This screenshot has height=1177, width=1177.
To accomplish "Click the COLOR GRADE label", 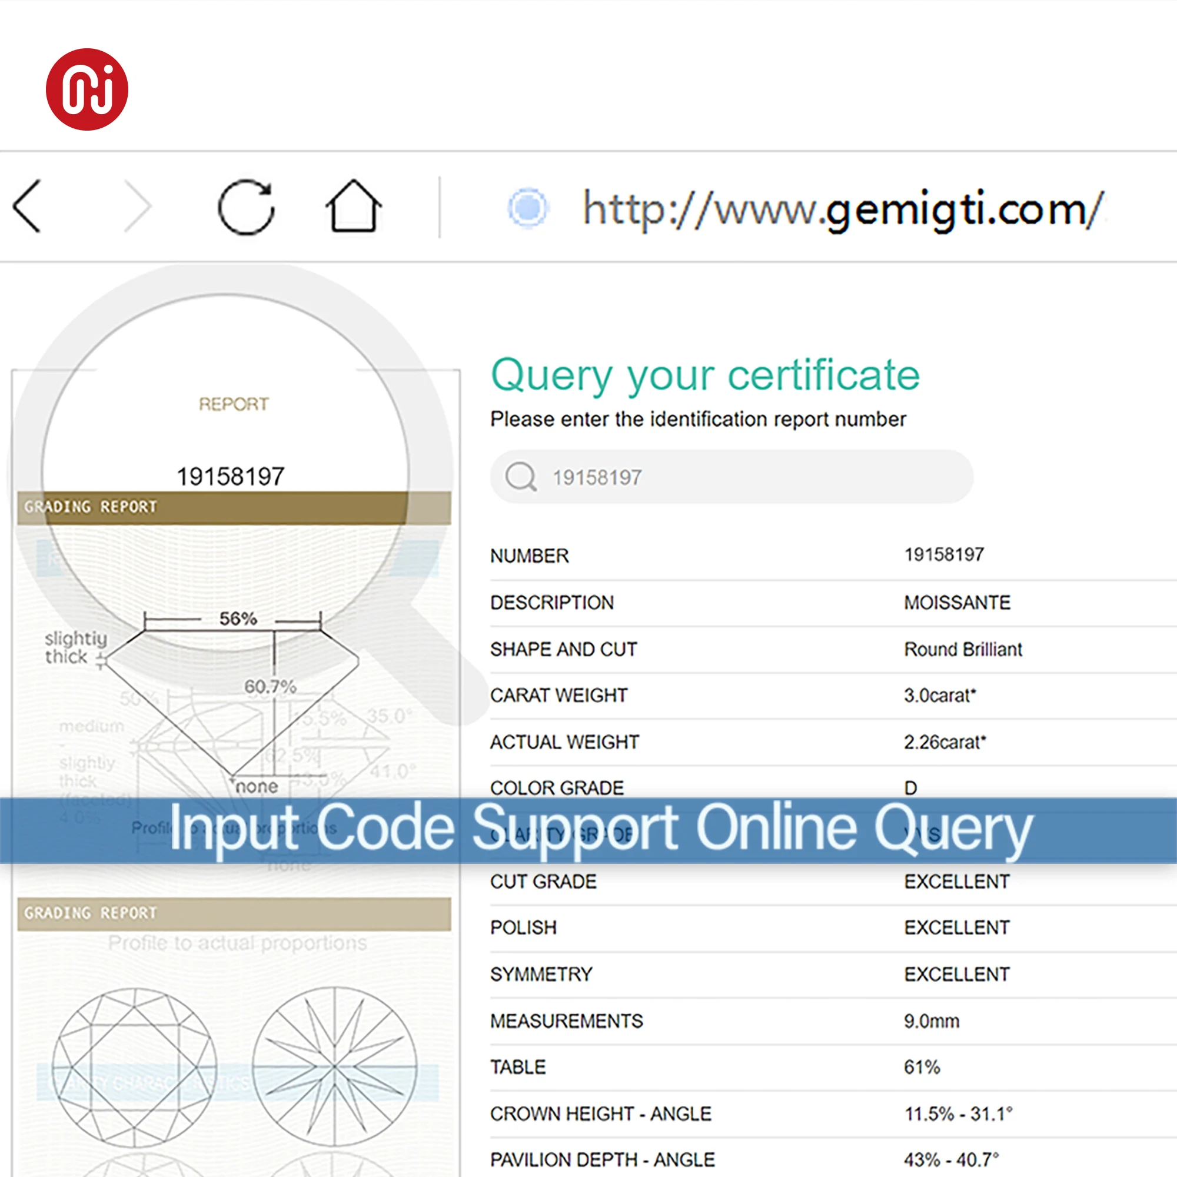I will (557, 788).
